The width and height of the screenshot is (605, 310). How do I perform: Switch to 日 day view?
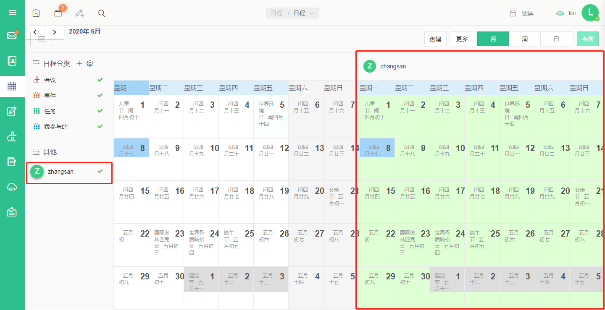(x=556, y=39)
